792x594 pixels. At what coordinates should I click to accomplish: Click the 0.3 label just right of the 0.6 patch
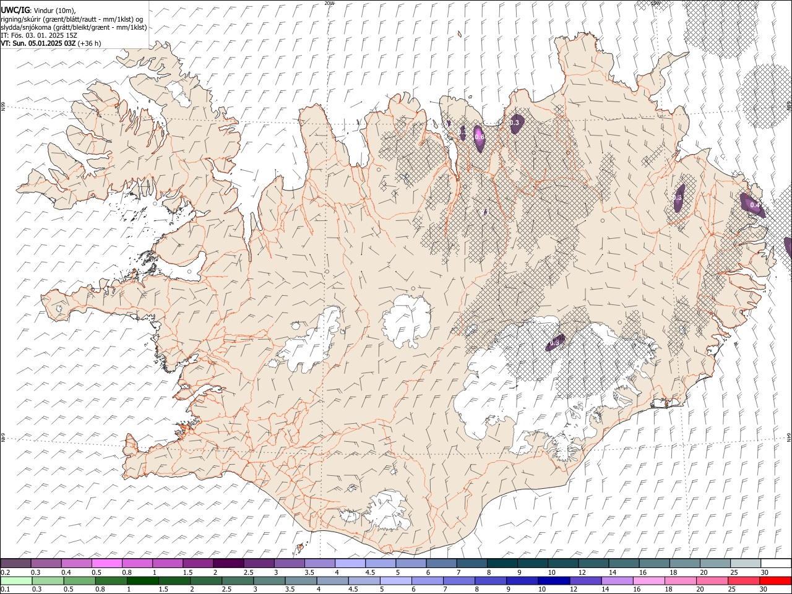click(514, 123)
